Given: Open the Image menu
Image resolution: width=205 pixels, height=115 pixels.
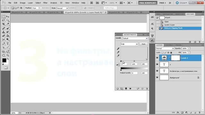Looking at the screenshot, I should click(x=22, y=3).
